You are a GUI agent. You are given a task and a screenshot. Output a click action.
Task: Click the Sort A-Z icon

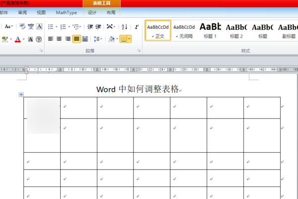(124, 27)
